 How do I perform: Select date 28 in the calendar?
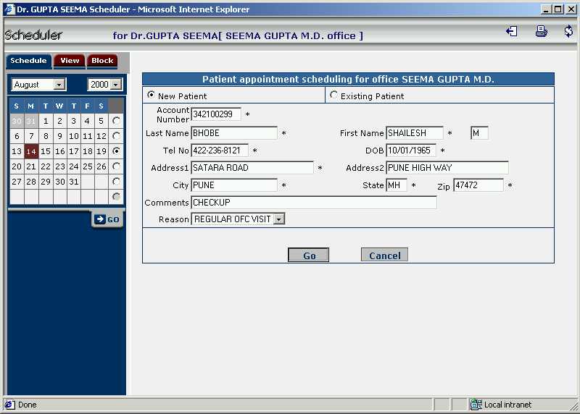[31, 182]
